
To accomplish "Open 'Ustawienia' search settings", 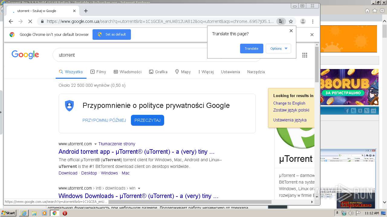I will tap(230, 72).
